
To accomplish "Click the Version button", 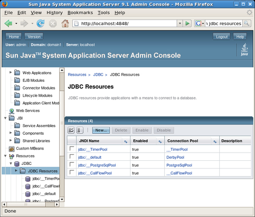I will pos(34,37).
